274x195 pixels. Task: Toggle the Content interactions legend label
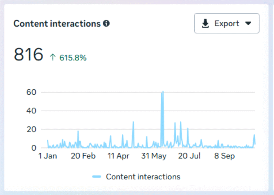point(143,177)
